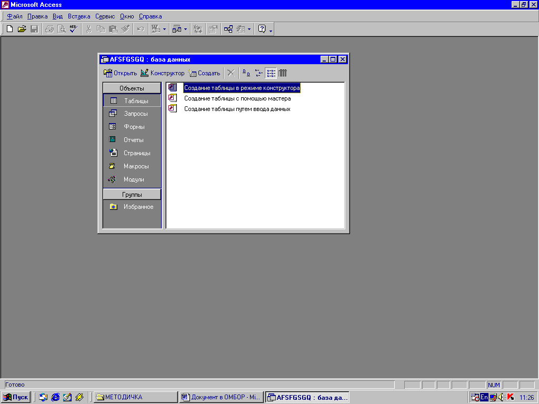Switch to Details table view
539x404 pixels.
283,73
